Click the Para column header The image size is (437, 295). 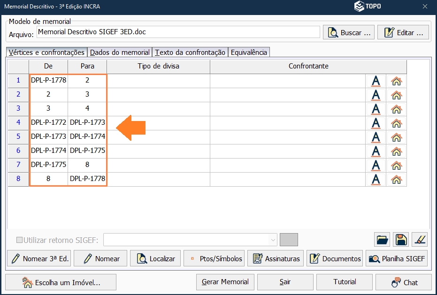click(87, 66)
